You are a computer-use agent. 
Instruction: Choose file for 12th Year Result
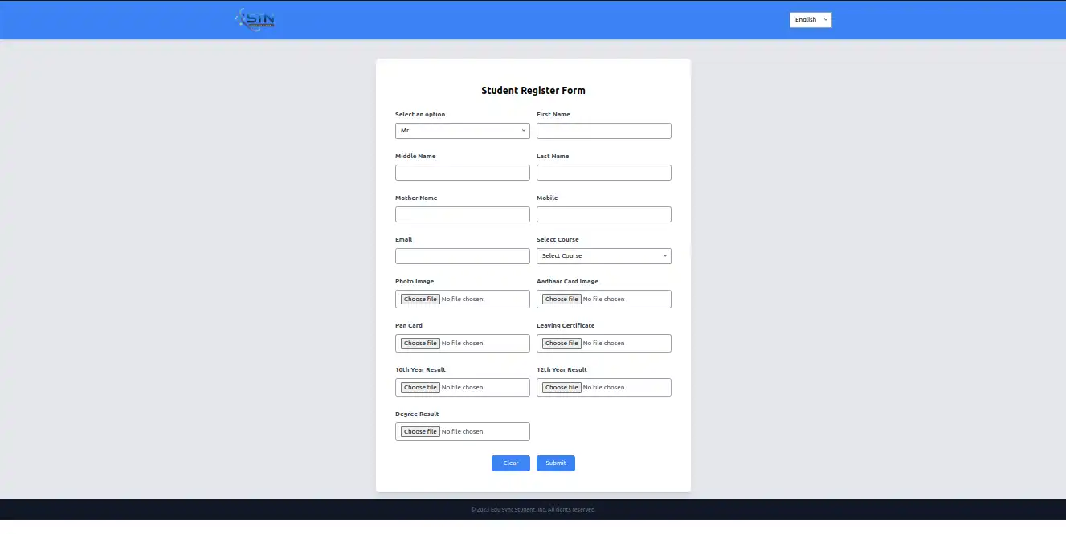[562, 387]
